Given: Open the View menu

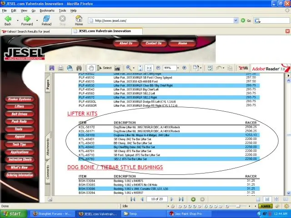Looking at the screenshot, I should click(x=24, y=10).
